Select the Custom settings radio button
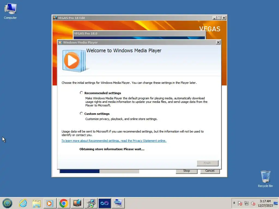 81,113
